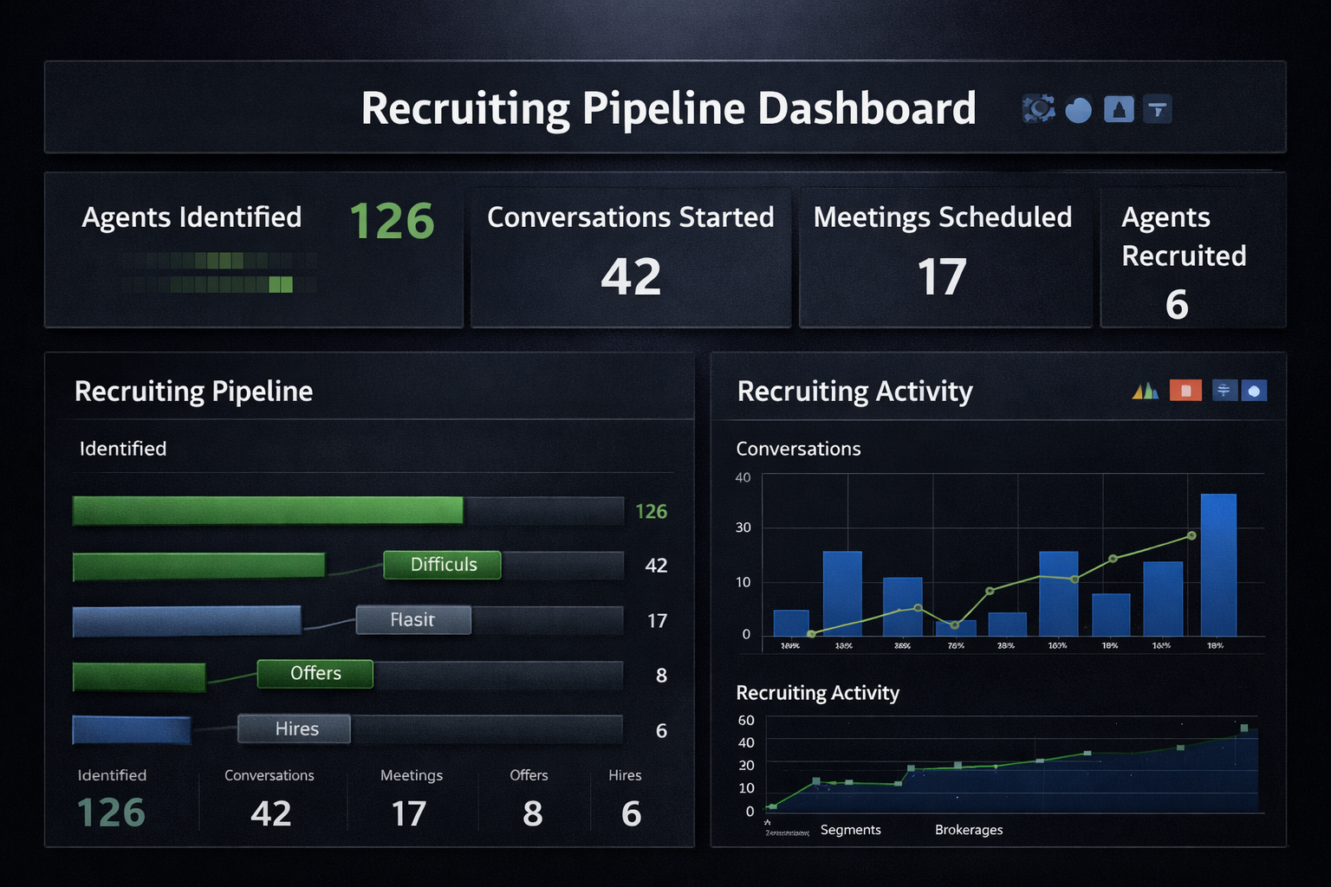This screenshot has height=887, width=1331.
Task: Open the Conversations section of Recruiting Activity
Action: (x=798, y=449)
